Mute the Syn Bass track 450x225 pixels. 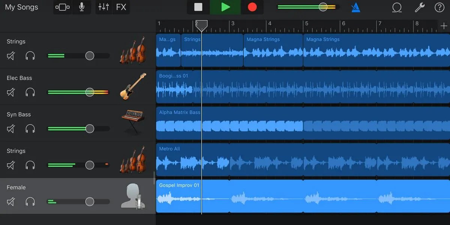[11, 129]
